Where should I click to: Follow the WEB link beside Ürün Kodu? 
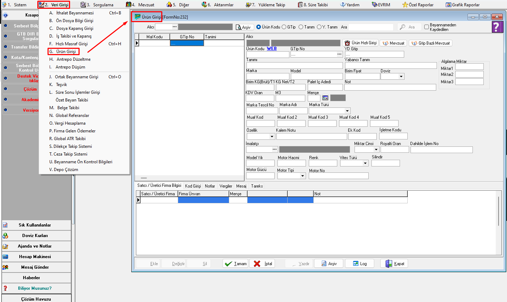tap(271, 49)
